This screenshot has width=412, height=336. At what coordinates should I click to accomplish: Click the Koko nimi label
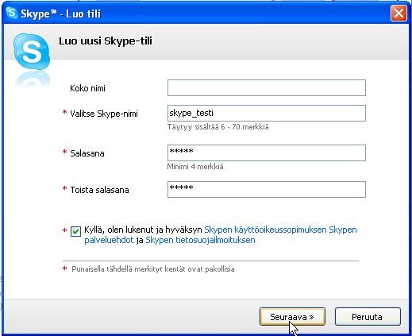tap(87, 88)
